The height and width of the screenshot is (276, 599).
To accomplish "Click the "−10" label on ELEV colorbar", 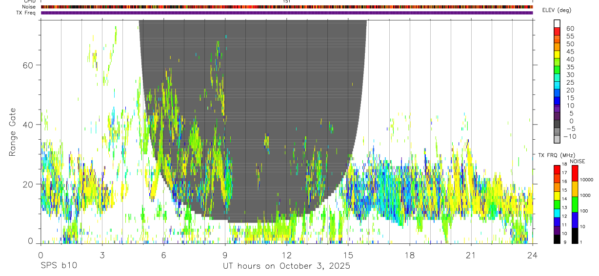I will [569, 136].
